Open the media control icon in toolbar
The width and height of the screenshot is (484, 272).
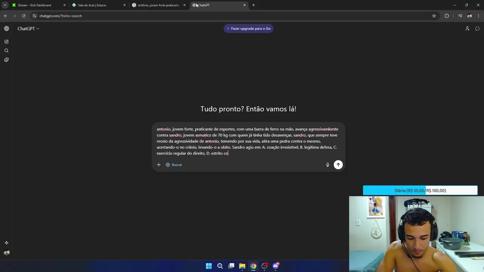click(460, 16)
